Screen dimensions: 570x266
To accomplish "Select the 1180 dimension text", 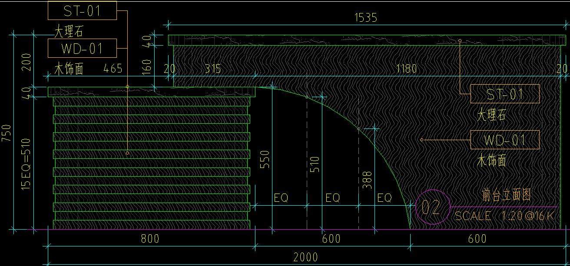I will pyautogui.click(x=406, y=69).
